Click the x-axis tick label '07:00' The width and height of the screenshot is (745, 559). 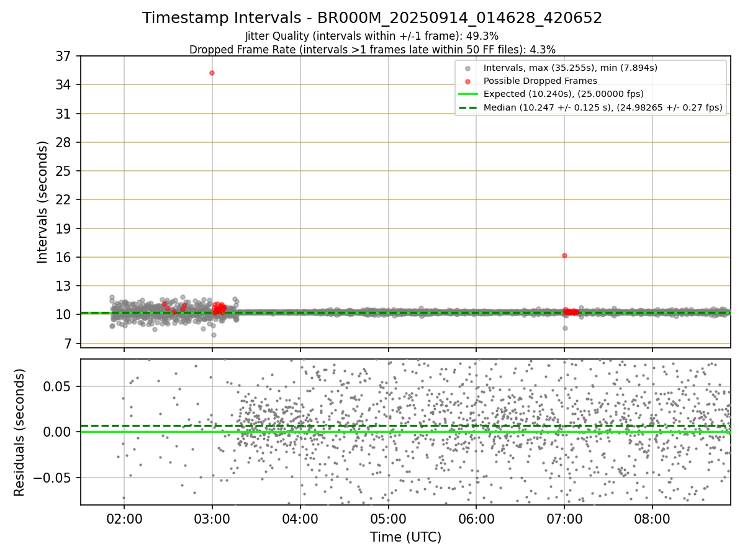pos(564,520)
